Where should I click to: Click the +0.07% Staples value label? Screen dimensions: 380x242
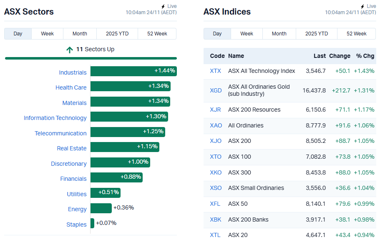click(x=106, y=223)
